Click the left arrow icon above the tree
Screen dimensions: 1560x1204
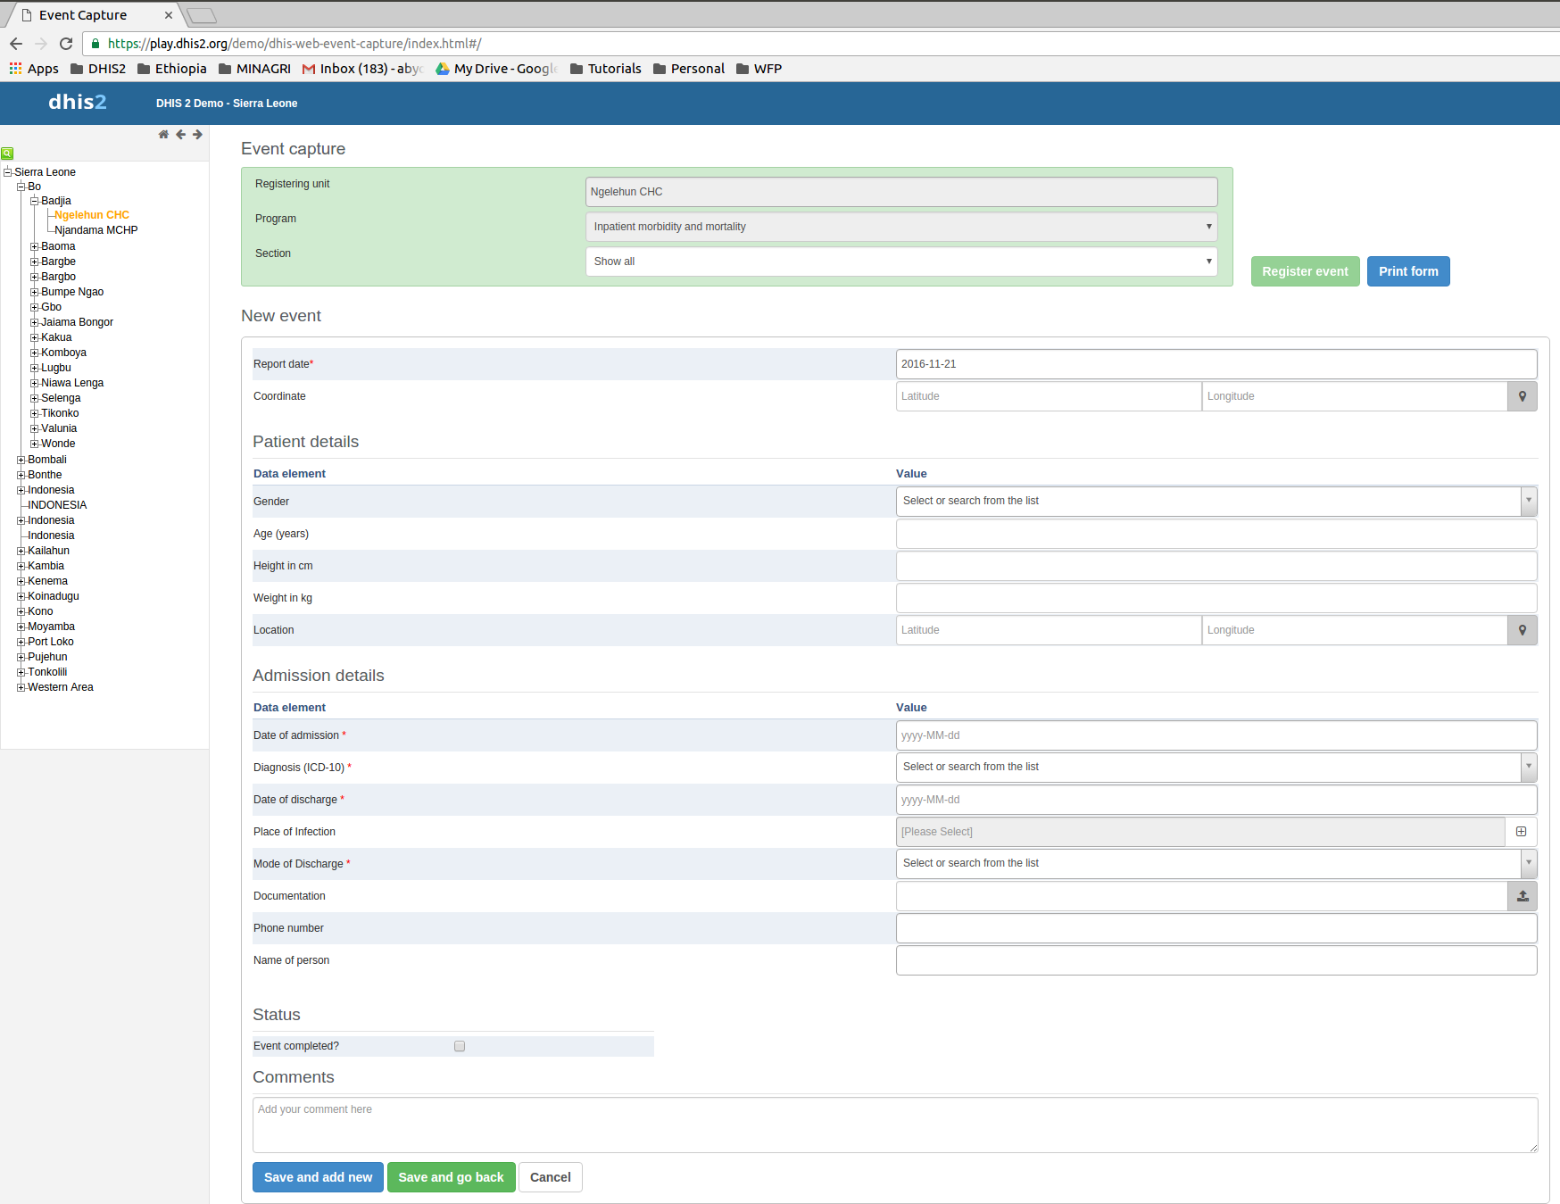click(x=181, y=135)
